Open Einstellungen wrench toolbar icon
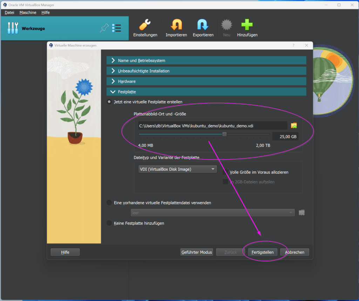The image size is (359, 301). (145, 25)
